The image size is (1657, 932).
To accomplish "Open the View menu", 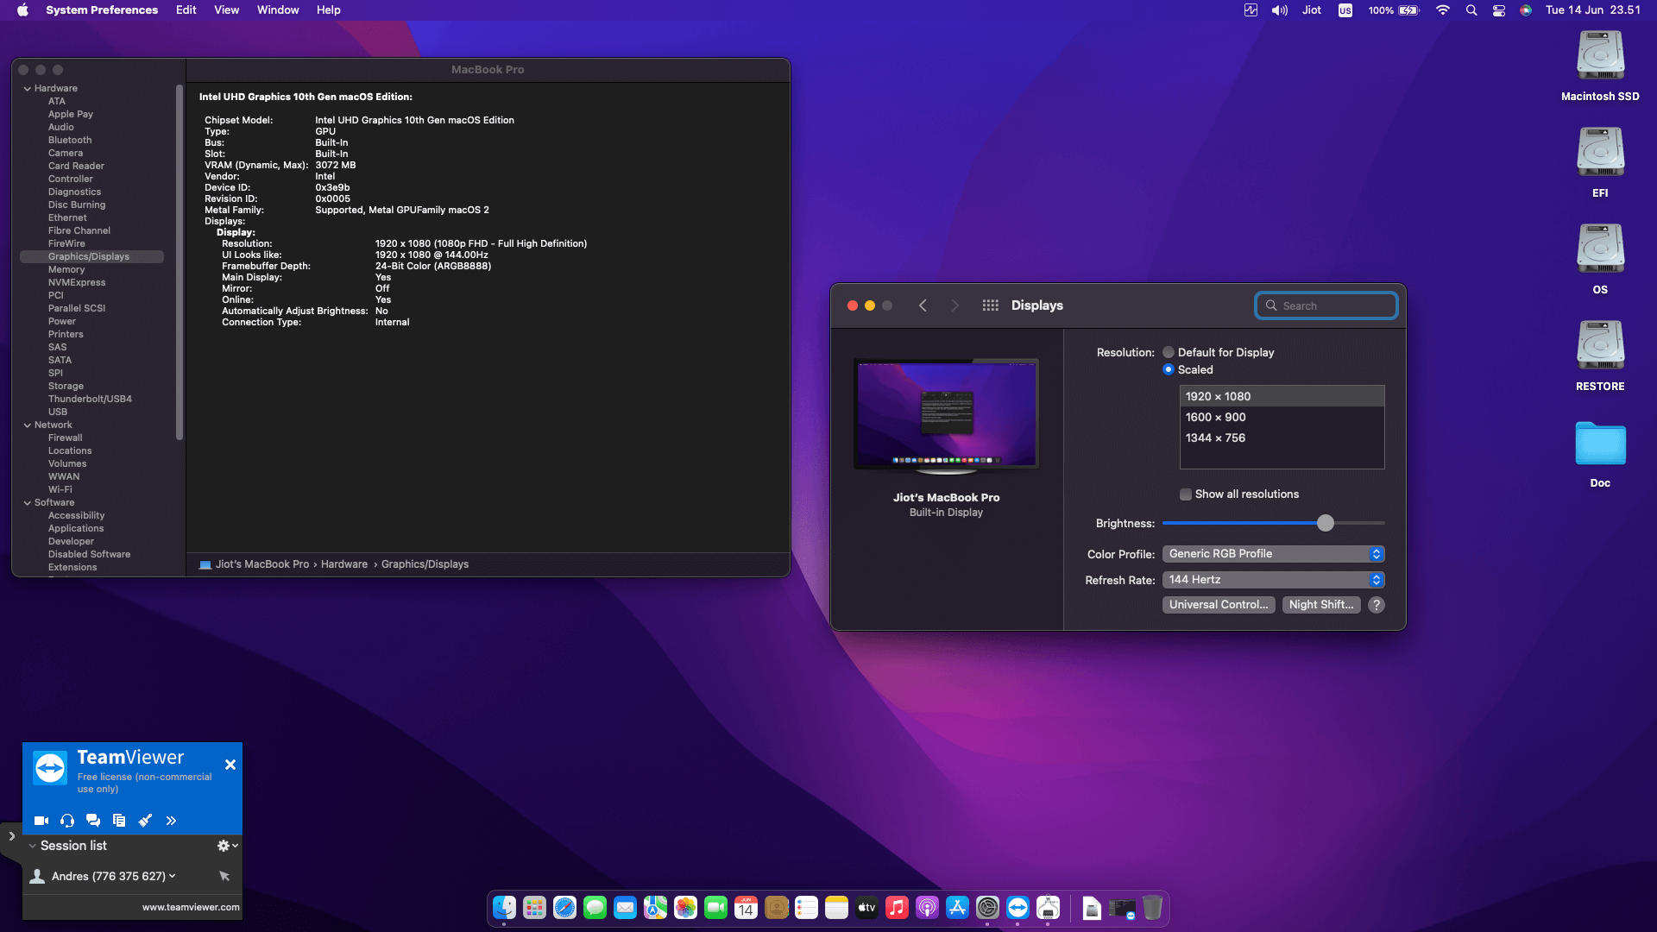I will pos(226,9).
